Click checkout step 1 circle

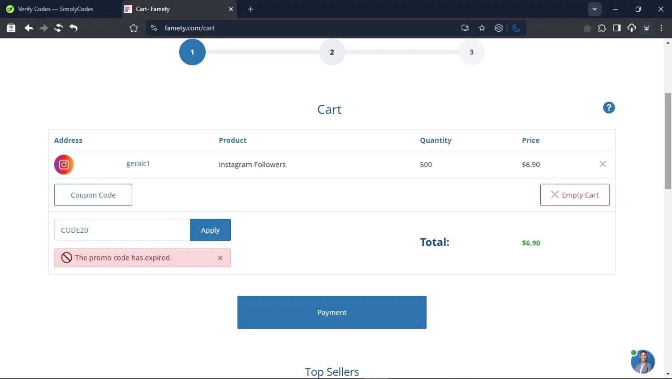click(193, 52)
